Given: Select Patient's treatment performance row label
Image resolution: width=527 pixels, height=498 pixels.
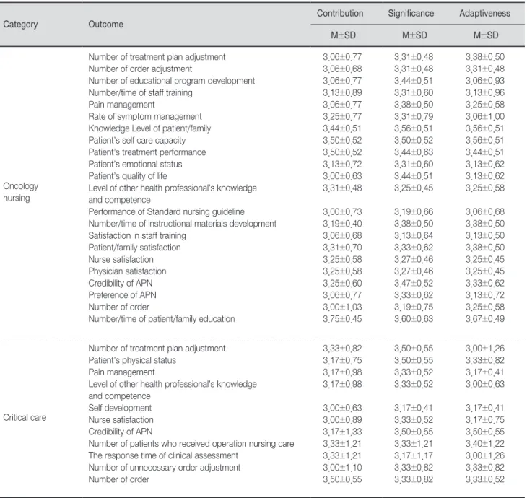Looking at the screenshot, I should (147, 152).
